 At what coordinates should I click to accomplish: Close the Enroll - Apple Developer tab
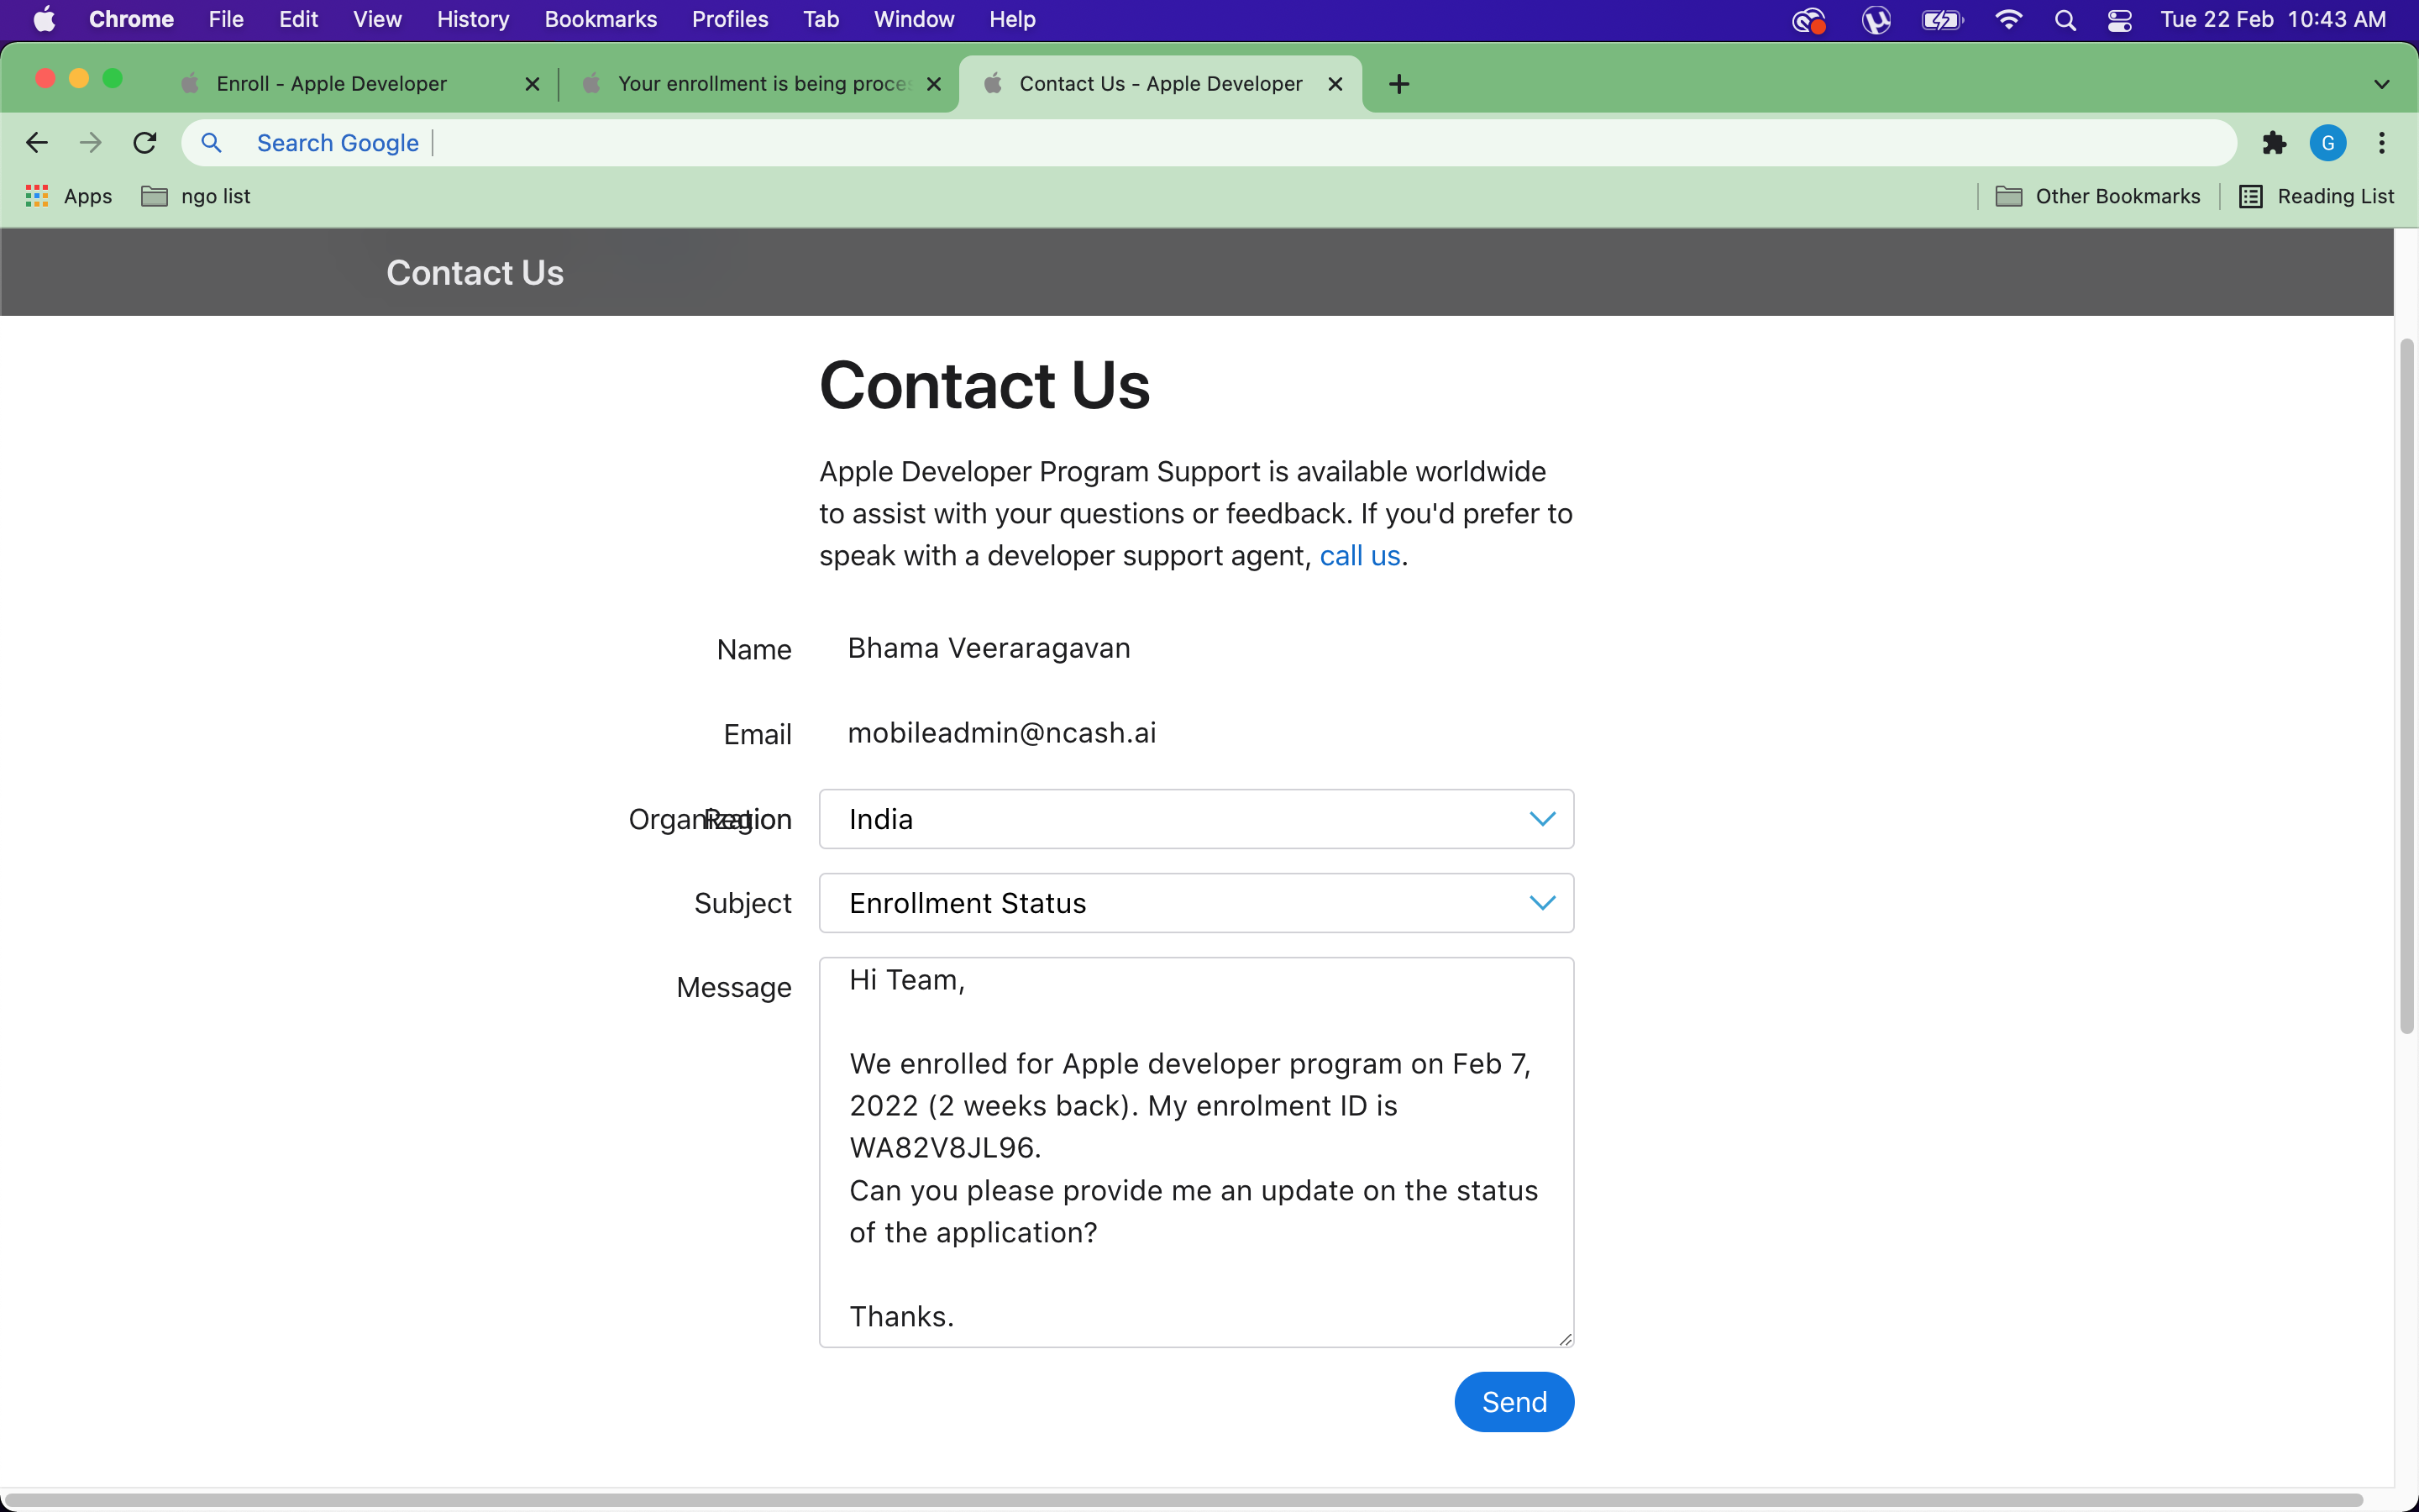pos(533,84)
